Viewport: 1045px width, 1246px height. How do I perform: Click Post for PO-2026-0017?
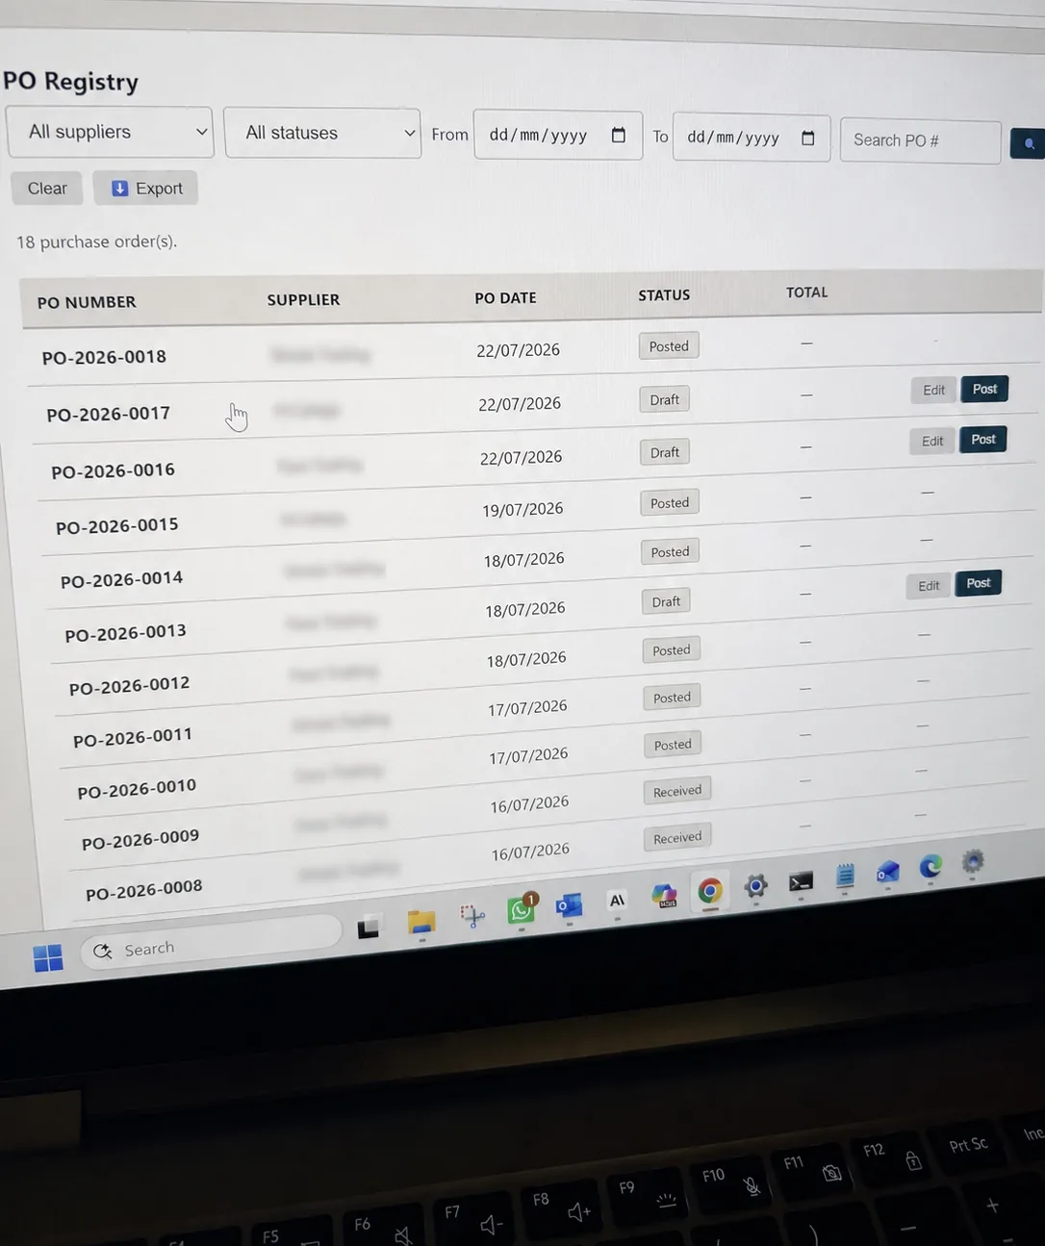point(984,389)
